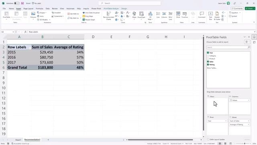Image resolution: width=257 pixels, height=145 pixels.
Task: Switch to the Data tab
Action: coord(47,8)
